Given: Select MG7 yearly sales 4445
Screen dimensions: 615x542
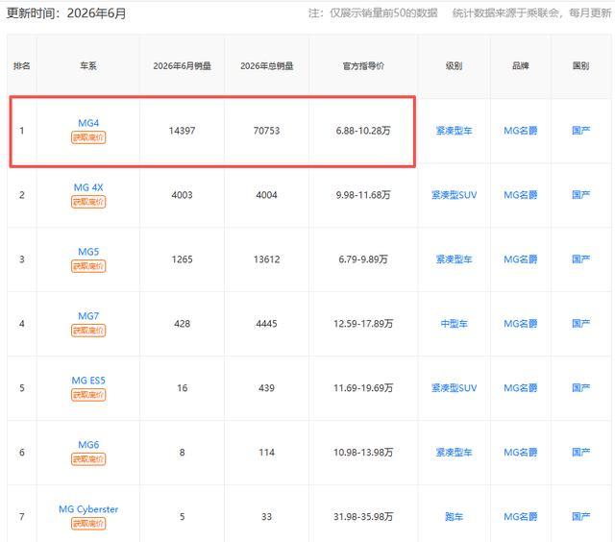Looking at the screenshot, I should tap(267, 324).
